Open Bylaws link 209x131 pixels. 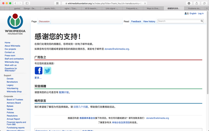pos(10,106)
